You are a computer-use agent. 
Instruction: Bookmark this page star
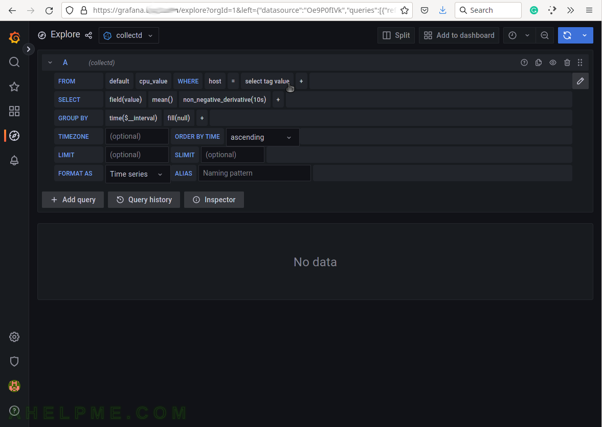pos(404,10)
